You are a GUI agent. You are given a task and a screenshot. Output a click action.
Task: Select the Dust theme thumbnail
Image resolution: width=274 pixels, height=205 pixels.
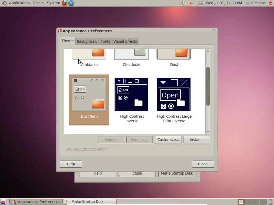click(174, 54)
